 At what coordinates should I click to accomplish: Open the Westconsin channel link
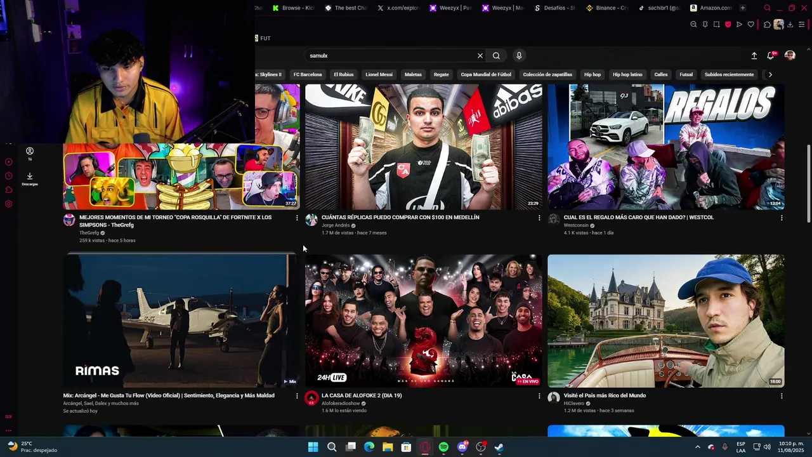click(x=576, y=225)
